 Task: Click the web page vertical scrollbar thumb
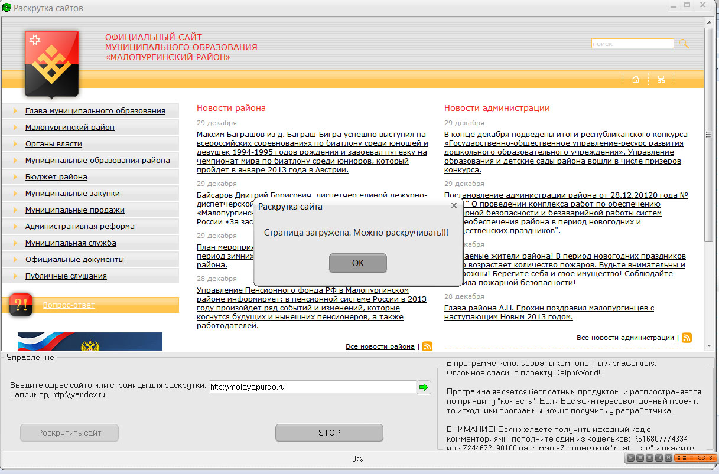pos(709,135)
